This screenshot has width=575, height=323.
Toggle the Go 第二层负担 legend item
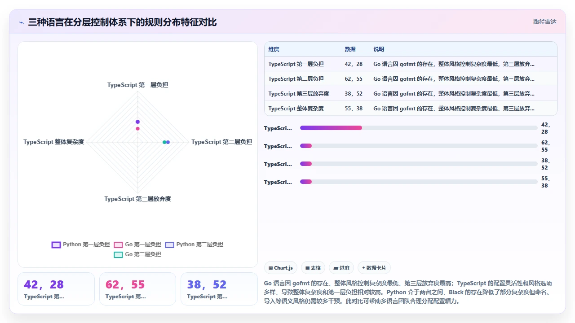[137, 254]
